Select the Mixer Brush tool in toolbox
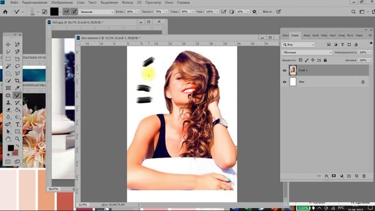This screenshot has width=375, height=211. [17, 96]
